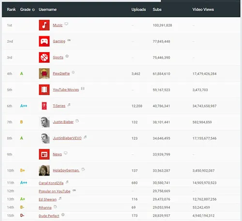The height and width of the screenshot is (221, 242).
Task: Open the Dude Perfect link
Action: 49,216
